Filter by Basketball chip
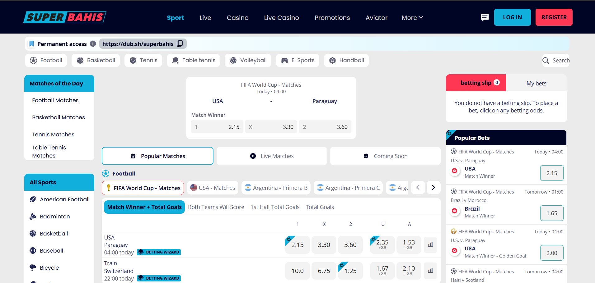 (x=96, y=60)
